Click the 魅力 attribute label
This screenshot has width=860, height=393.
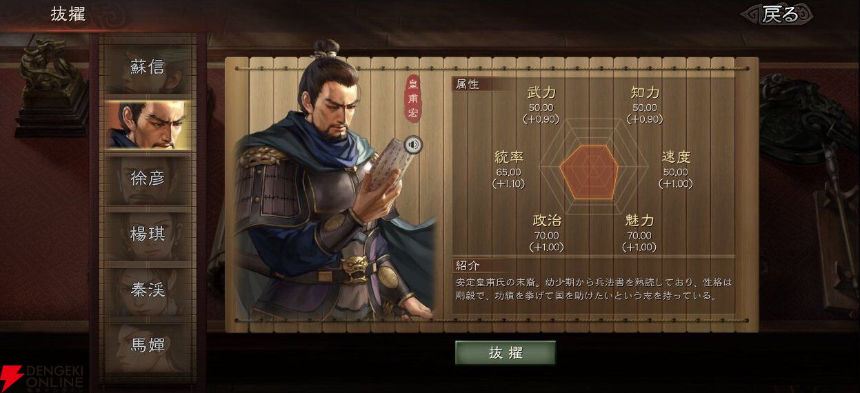click(639, 221)
